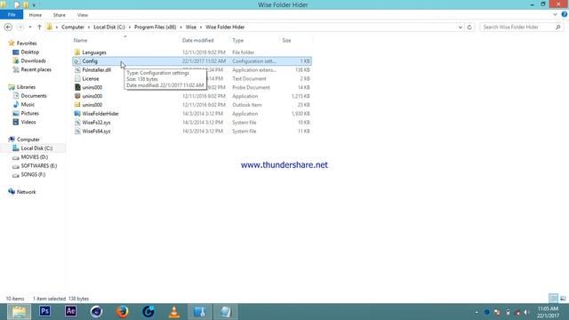Select the FsInstaller.dll file icon

[x=77, y=70]
